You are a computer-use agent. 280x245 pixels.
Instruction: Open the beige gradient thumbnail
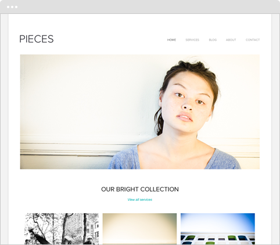[139, 229]
